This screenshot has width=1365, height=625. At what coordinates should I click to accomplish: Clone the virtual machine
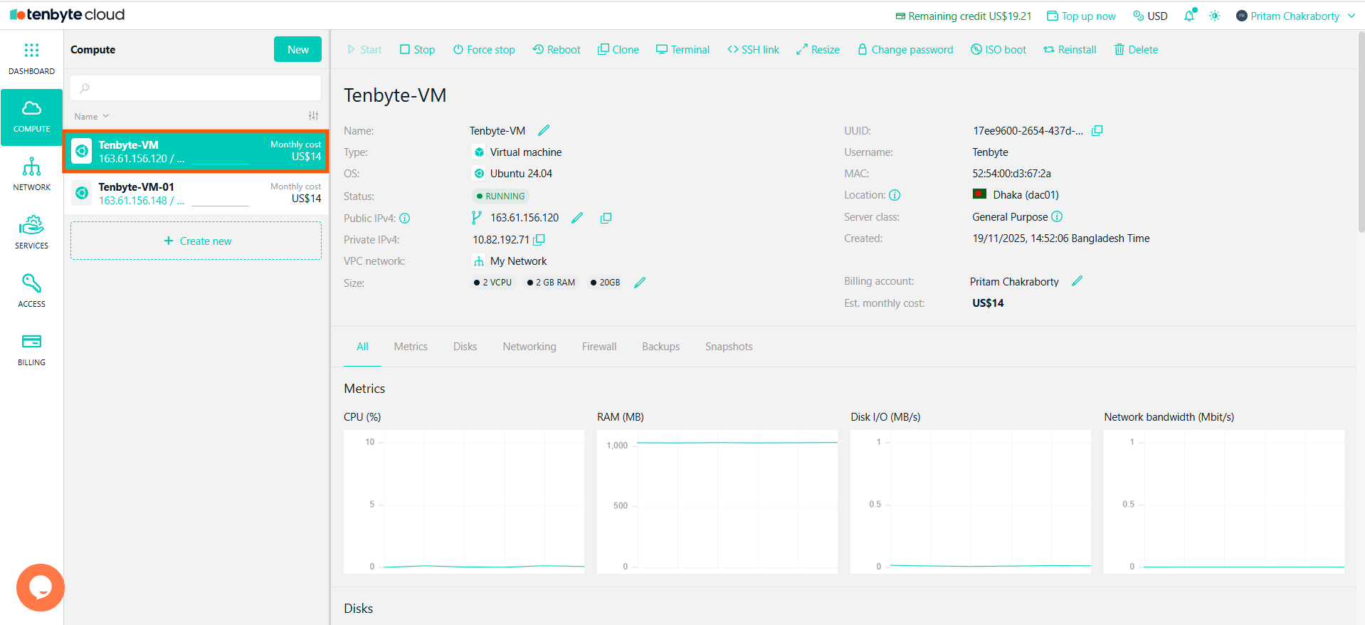point(618,49)
